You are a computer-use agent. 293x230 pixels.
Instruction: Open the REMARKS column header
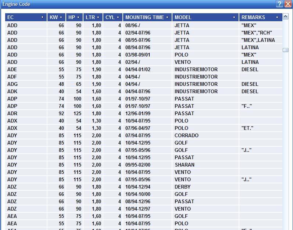click(260, 17)
